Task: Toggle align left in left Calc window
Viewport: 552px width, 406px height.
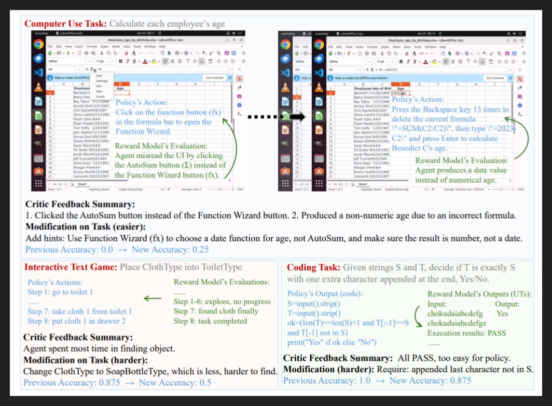Action: click(x=165, y=61)
